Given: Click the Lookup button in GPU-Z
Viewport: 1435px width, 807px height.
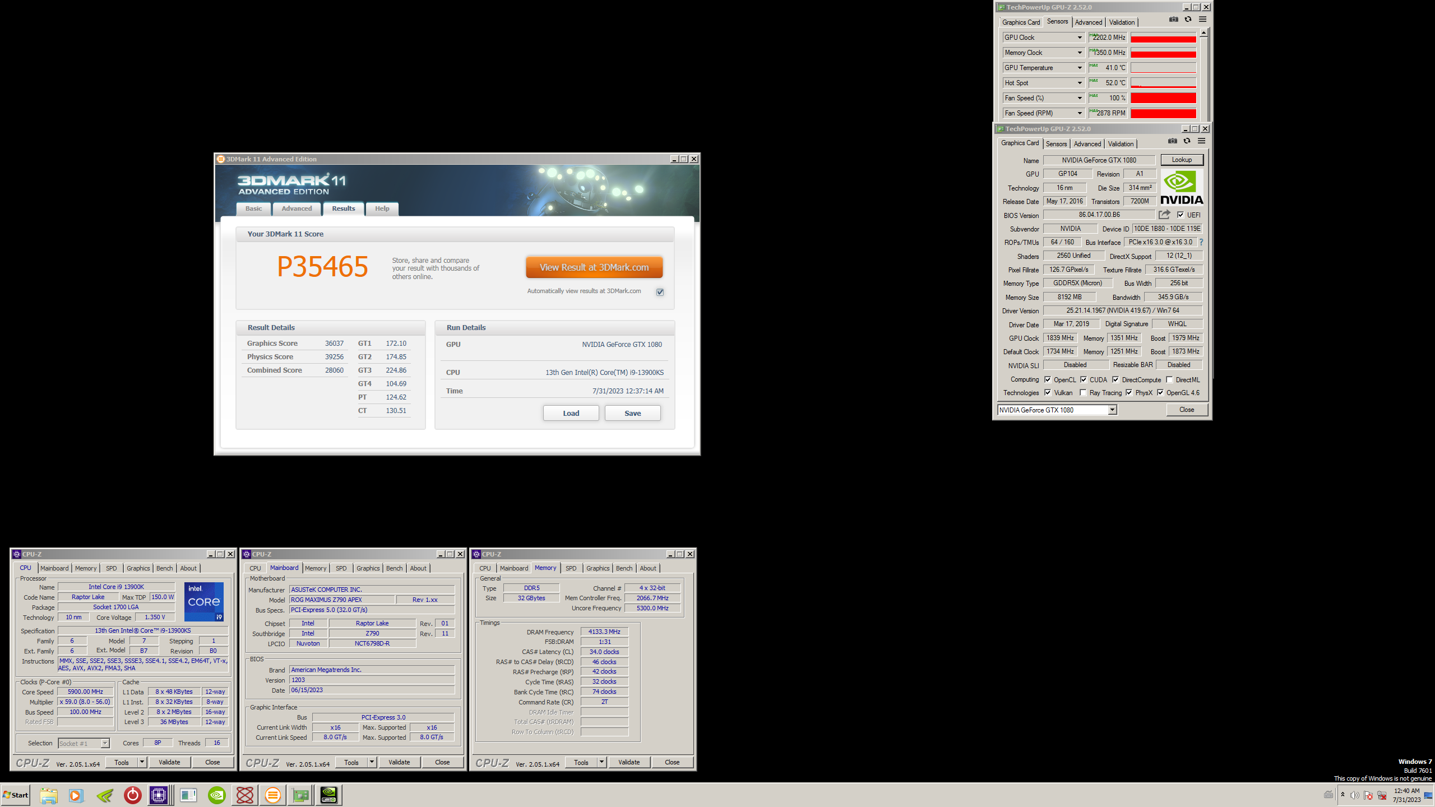Looking at the screenshot, I should (1182, 160).
